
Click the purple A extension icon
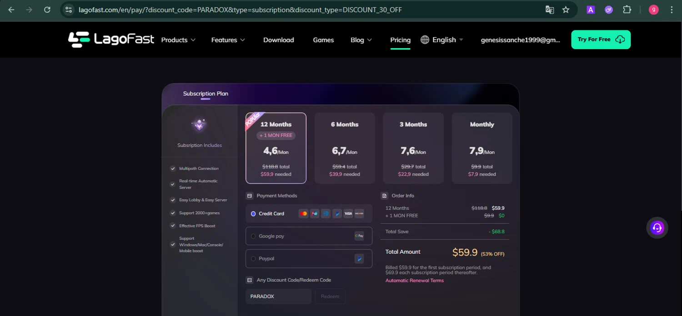tap(591, 10)
